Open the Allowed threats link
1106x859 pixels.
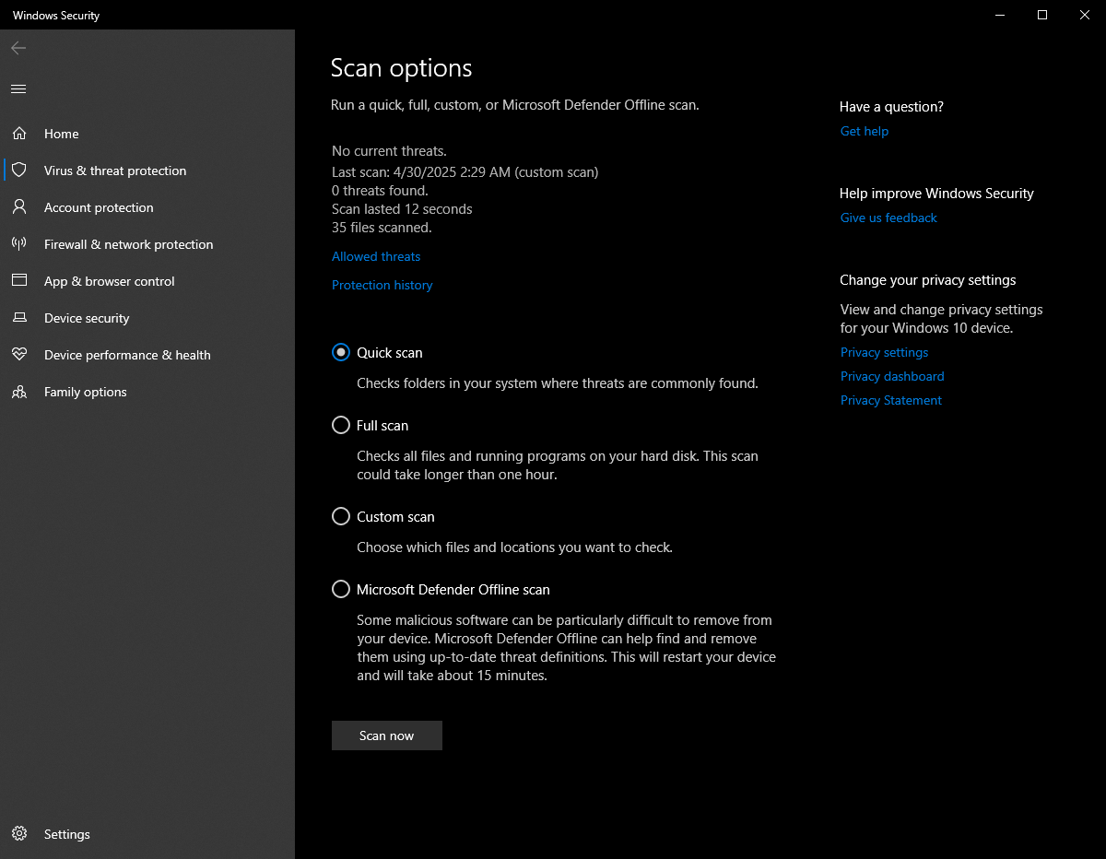376,256
